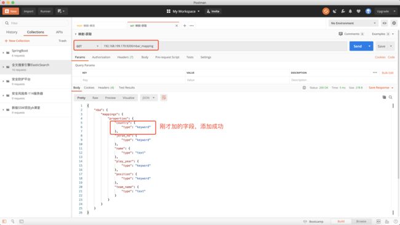Open manage environments gear icon
Image resolution: width=400 pixels, height=225 pixels.
tap(394, 23)
